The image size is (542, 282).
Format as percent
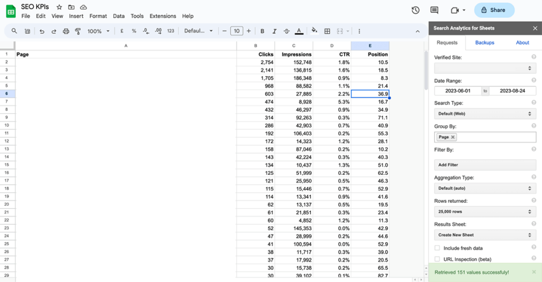(134, 31)
